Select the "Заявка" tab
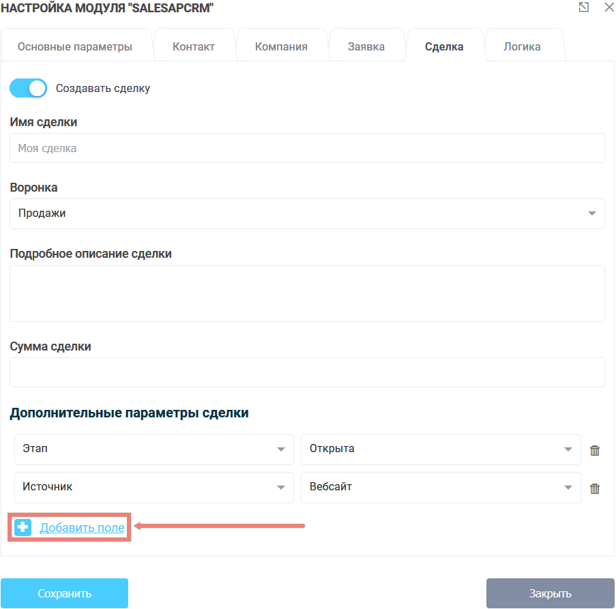Image resolution: width=616 pixels, height=609 pixels. click(367, 46)
